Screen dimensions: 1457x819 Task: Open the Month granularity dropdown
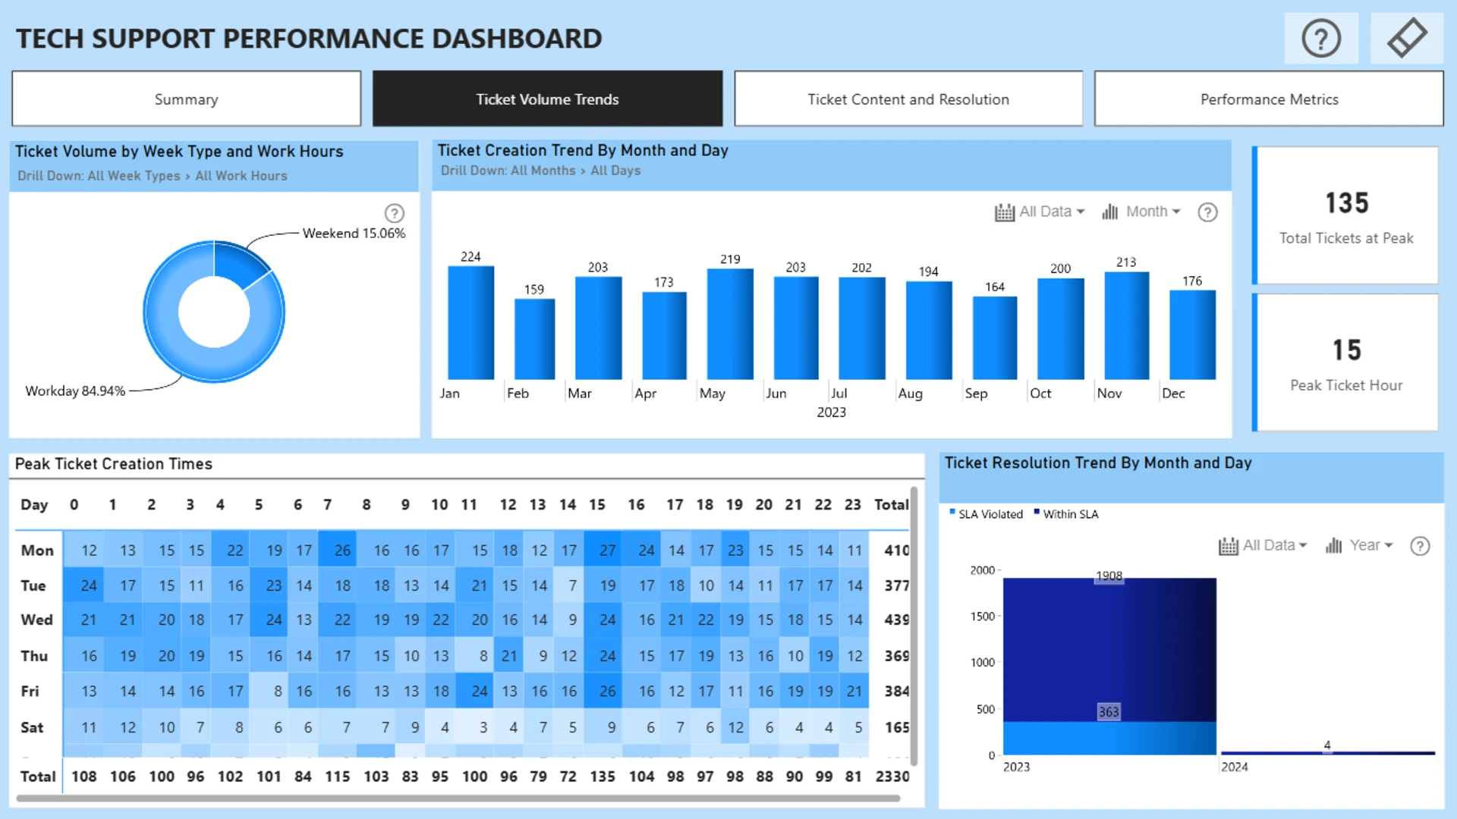click(x=1153, y=212)
